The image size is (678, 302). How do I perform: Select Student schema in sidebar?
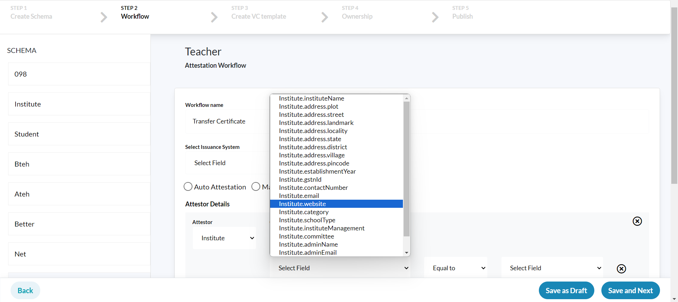point(79,134)
